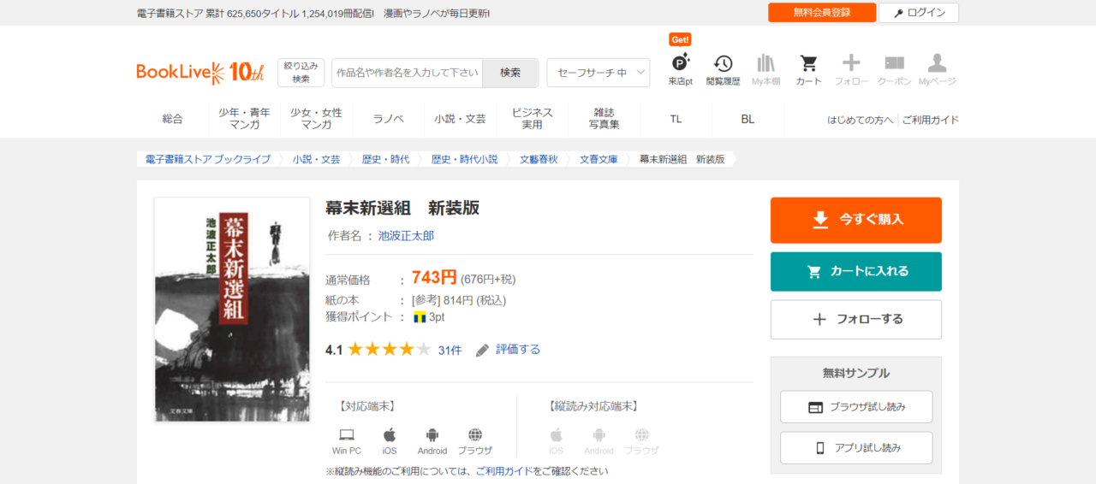Select the ラノベ category tab
The width and height of the screenshot is (1096, 484).
point(388,119)
